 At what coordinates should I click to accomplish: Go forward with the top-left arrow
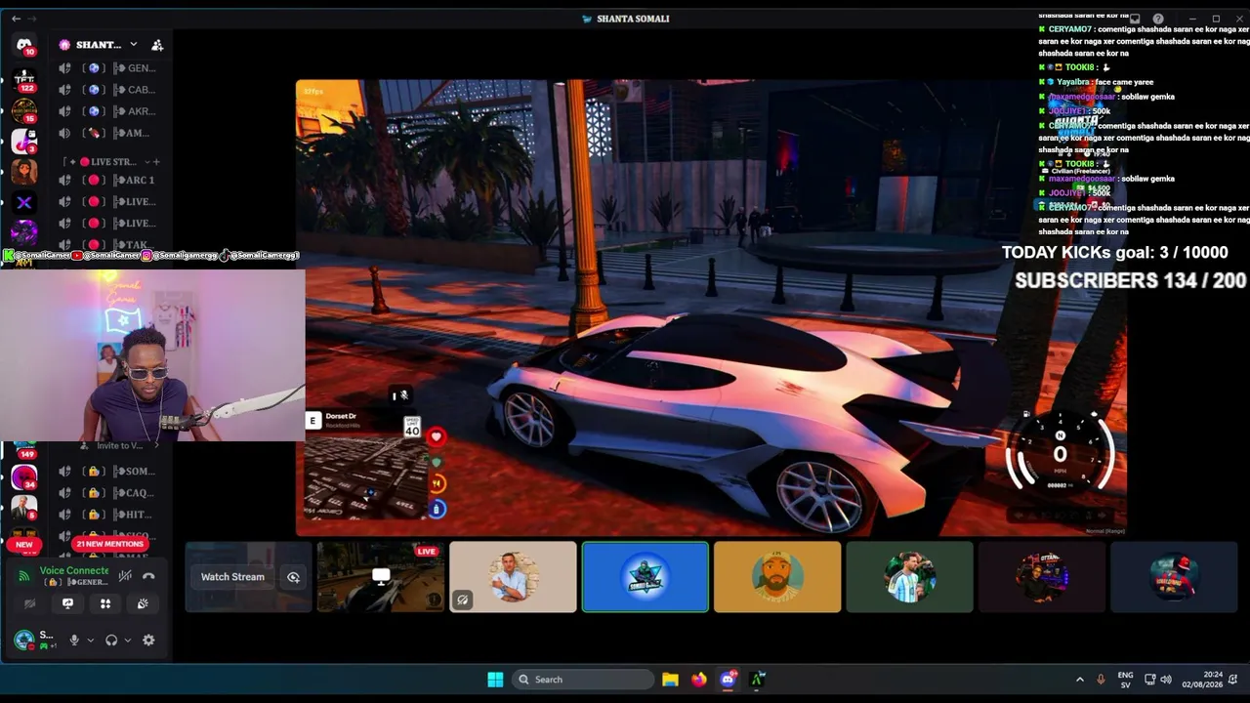point(32,19)
